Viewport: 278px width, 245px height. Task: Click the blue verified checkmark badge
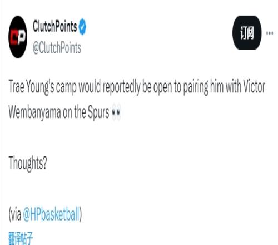pyautogui.click(x=82, y=27)
